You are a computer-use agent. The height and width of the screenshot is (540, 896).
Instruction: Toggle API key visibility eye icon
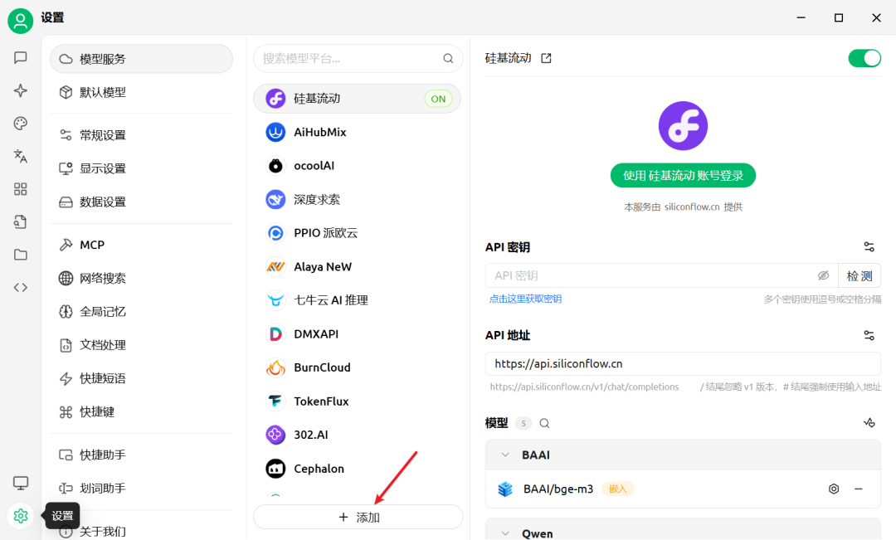click(823, 275)
